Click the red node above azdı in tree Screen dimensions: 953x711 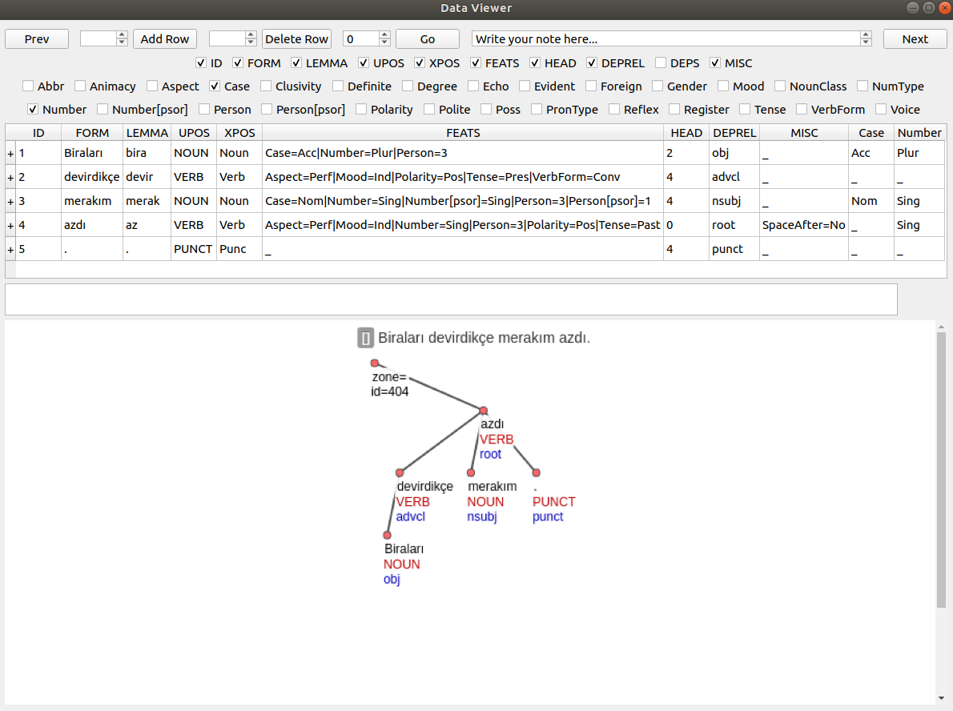484,411
